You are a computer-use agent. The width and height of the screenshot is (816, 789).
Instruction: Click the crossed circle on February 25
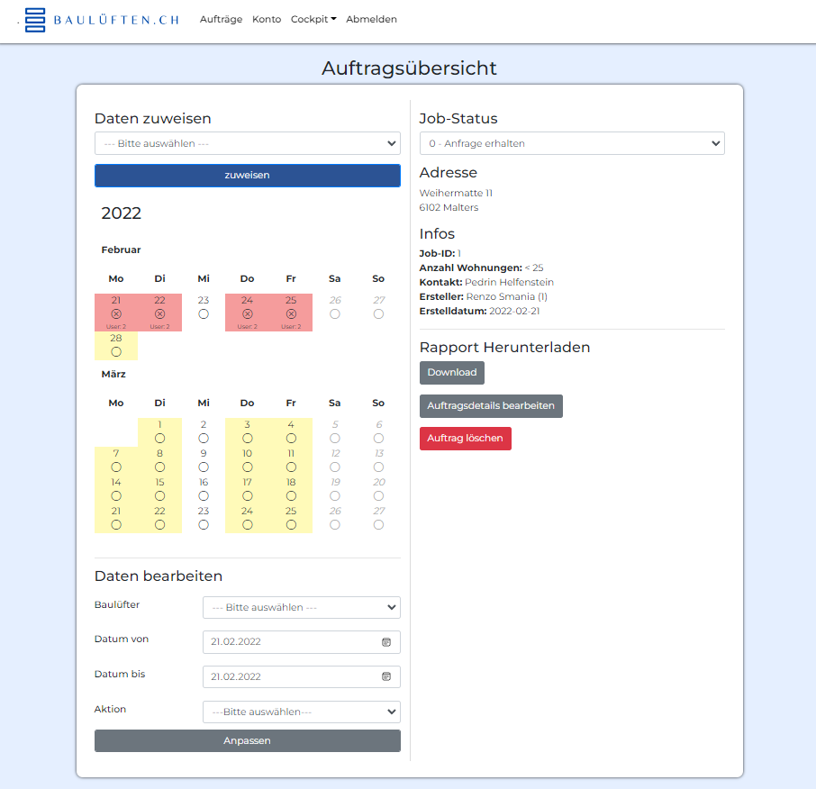pos(291,314)
